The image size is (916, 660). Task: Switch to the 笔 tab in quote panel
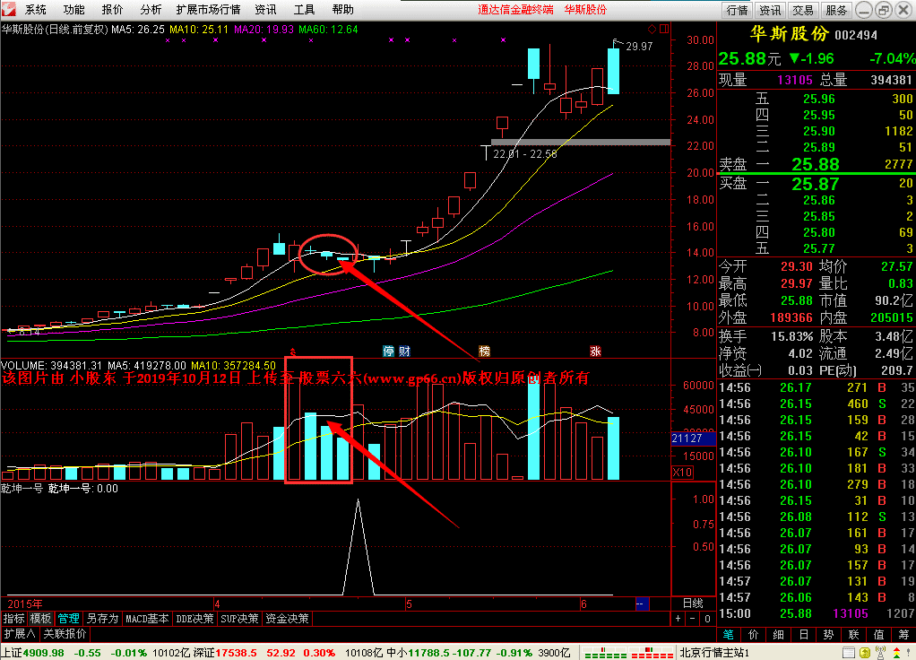click(729, 635)
